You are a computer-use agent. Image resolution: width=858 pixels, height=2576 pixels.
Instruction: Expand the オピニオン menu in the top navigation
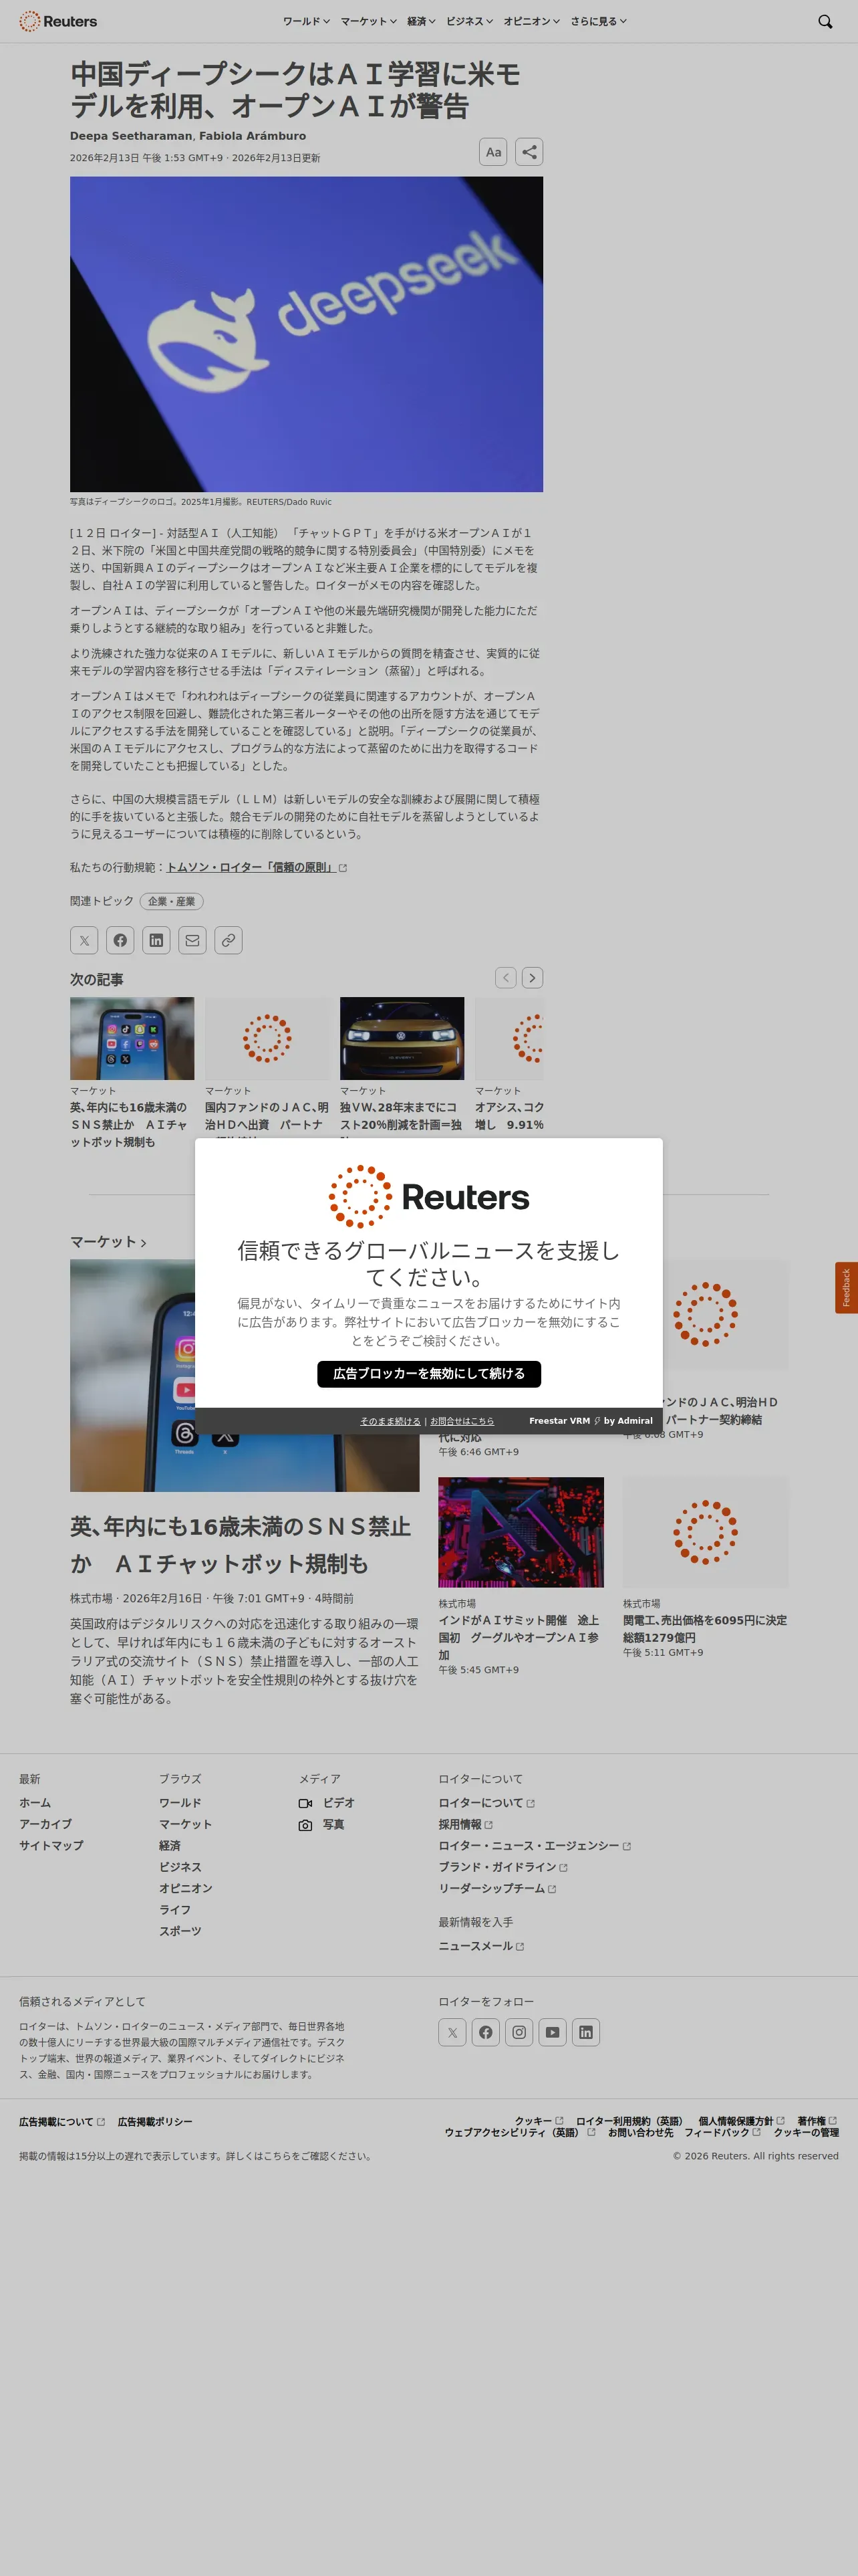pos(531,21)
